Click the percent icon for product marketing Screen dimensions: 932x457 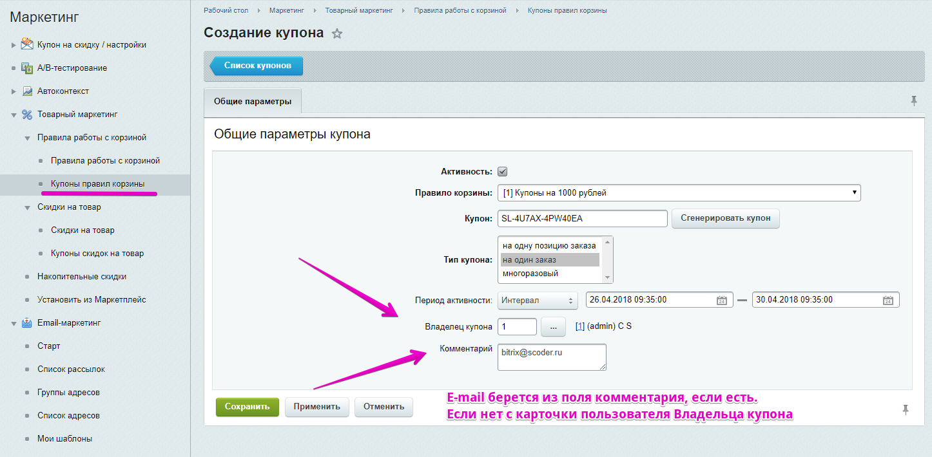point(27,114)
